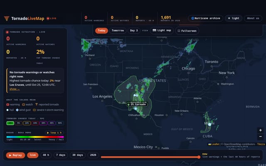This screenshot has height=166, width=266.
Task: Click the header '1,691' reports count
Action: 166,17
